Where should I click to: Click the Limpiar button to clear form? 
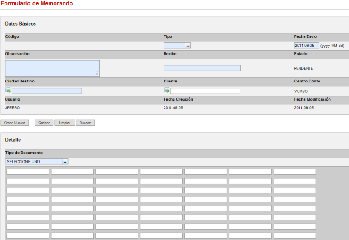[65, 123]
